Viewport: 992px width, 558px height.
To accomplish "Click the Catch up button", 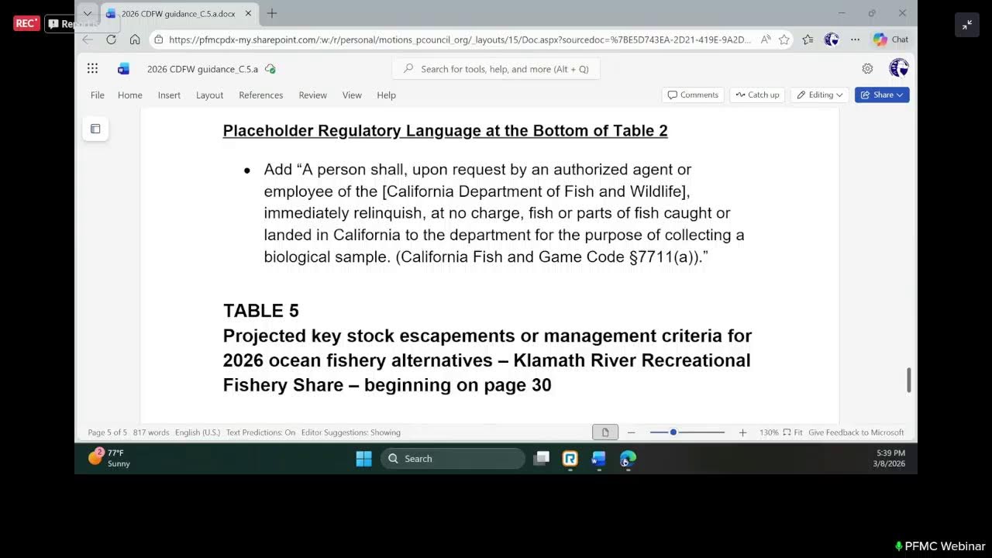I will click(757, 95).
